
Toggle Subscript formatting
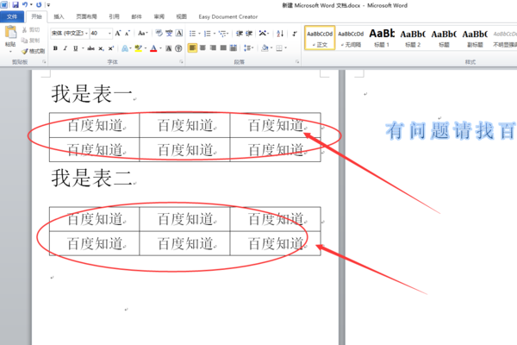pyautogui.click(x=101, y=48)
